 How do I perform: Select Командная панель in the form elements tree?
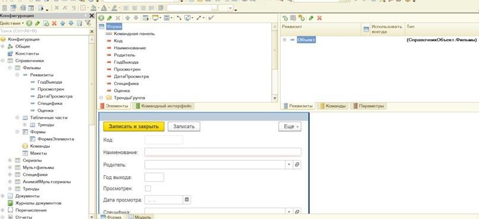click(134, 34)
